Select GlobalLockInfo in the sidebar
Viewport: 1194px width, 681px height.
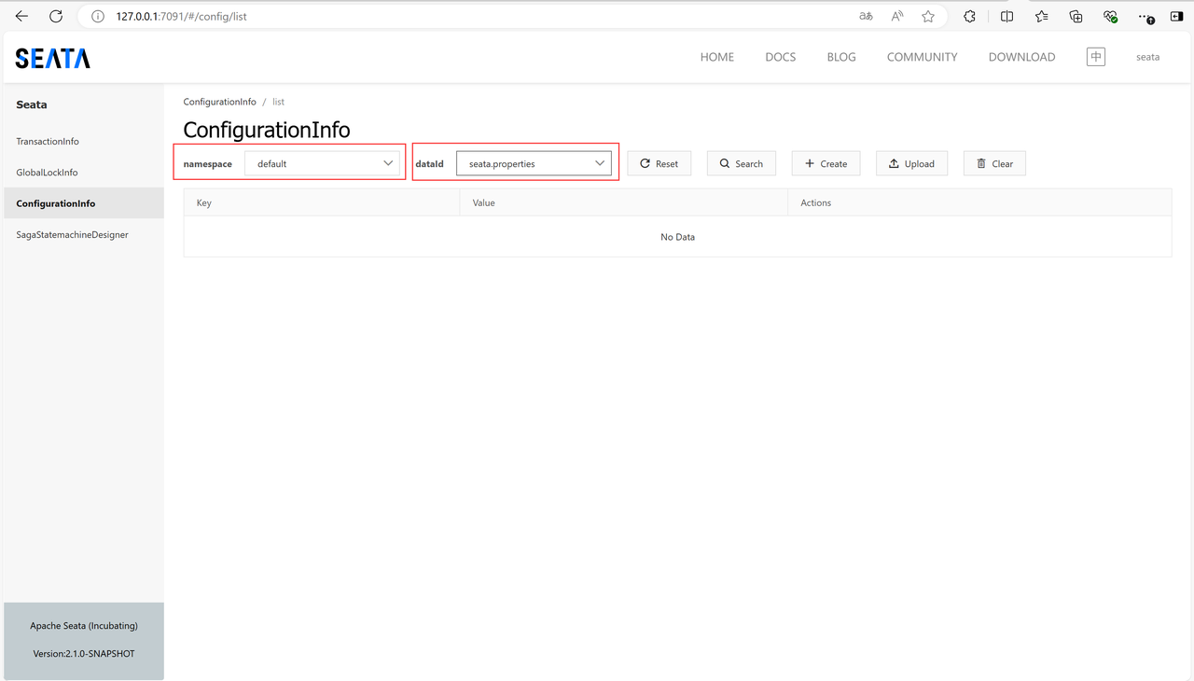pyautogui.click(x=47, y=173)
